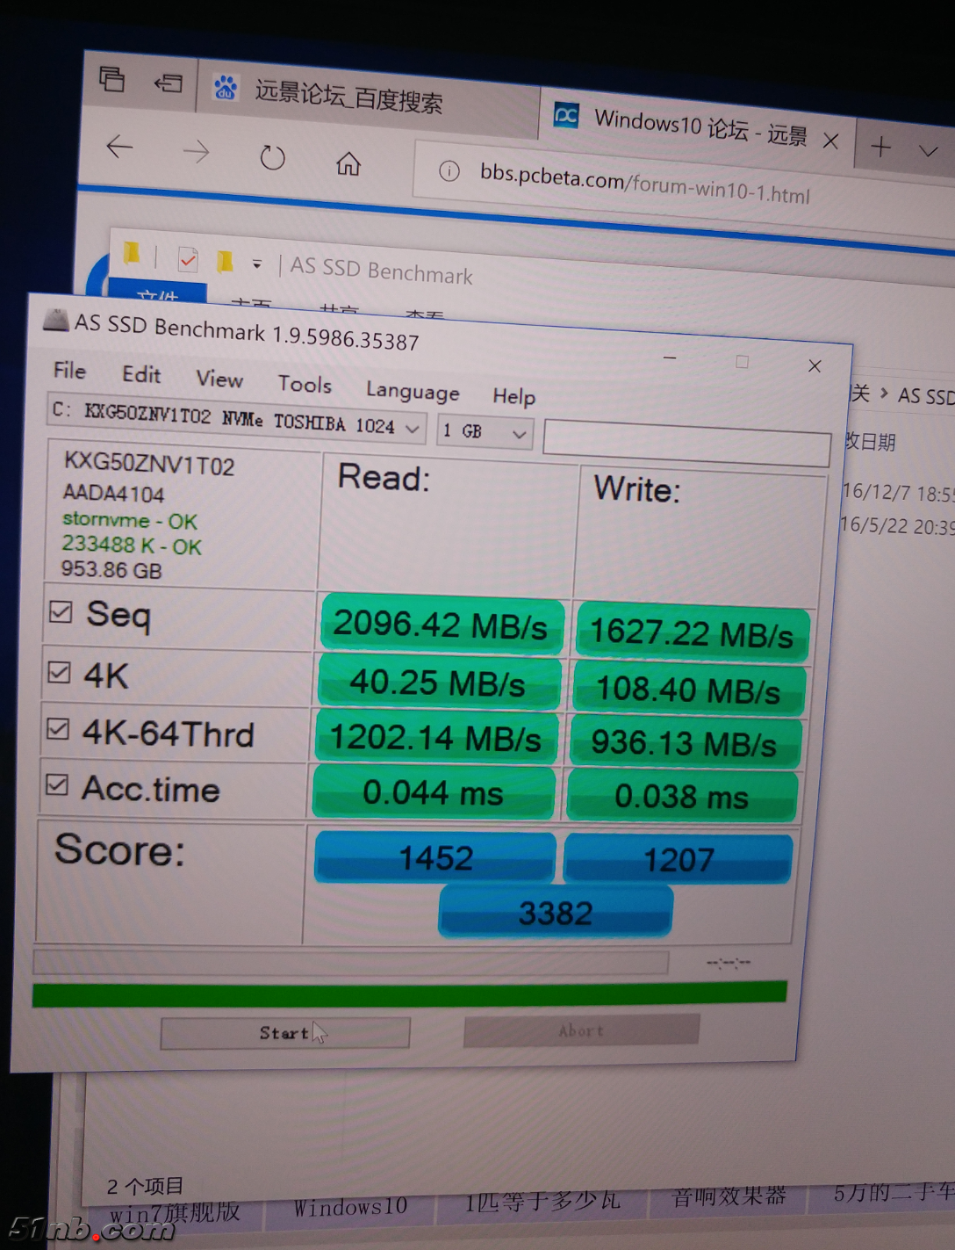Reload the page in the browser

point(272,157)
